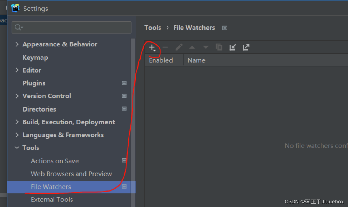Click the Copy watcher icon
Viewport: 348px width, 207px height.
pos(219,47)
